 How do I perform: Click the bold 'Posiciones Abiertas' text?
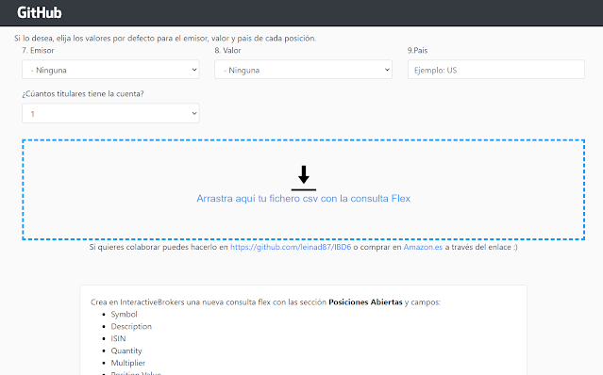pyautogui.click(x=365, y=302)
